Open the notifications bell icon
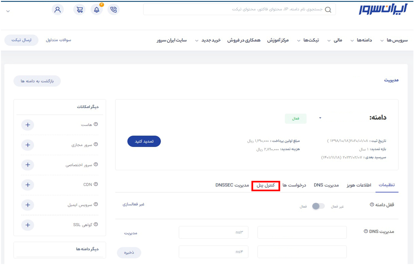This screenshot has height=265, width=414. 96,10
